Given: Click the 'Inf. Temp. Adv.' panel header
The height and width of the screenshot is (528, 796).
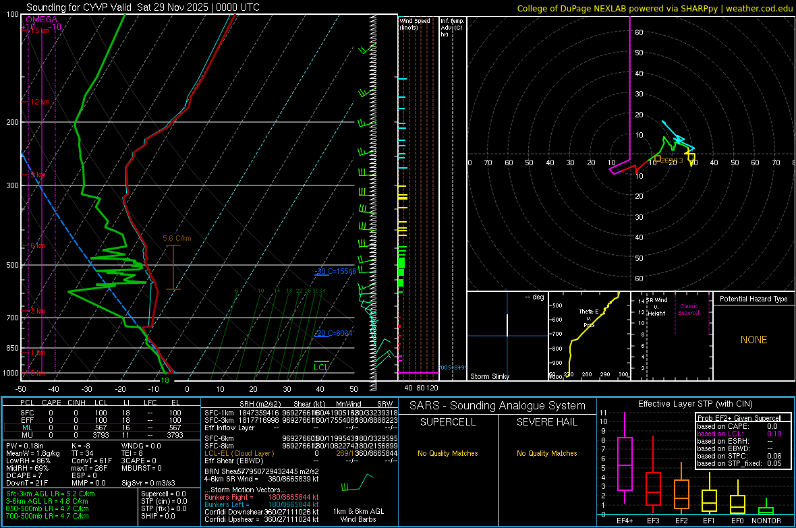Looking at the screenshot, I should tap(452, 28).
